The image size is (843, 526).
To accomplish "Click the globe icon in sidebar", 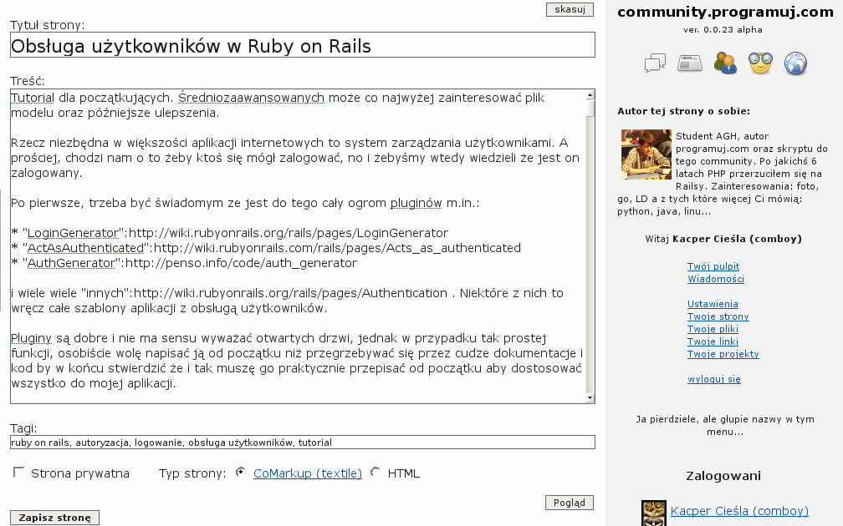I will (795, 63).
